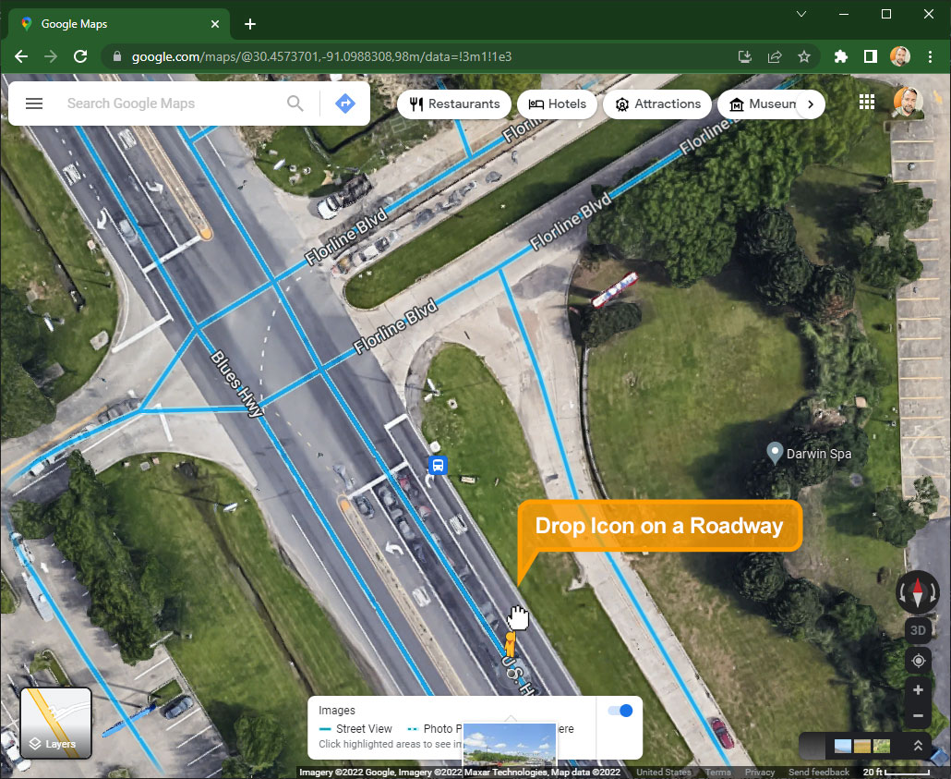The height and width of the screenshot is (779, 951).
Task: Rotate the map clockwise with the compass's right arrow
Action: (933, 592)
